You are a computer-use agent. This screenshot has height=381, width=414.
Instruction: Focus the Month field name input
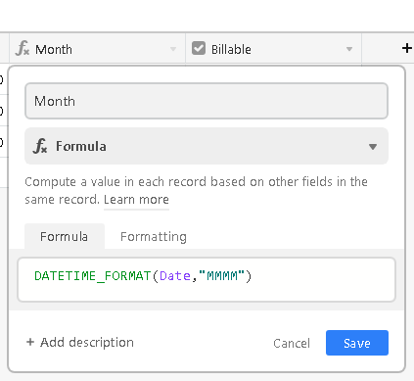(207, 101)
